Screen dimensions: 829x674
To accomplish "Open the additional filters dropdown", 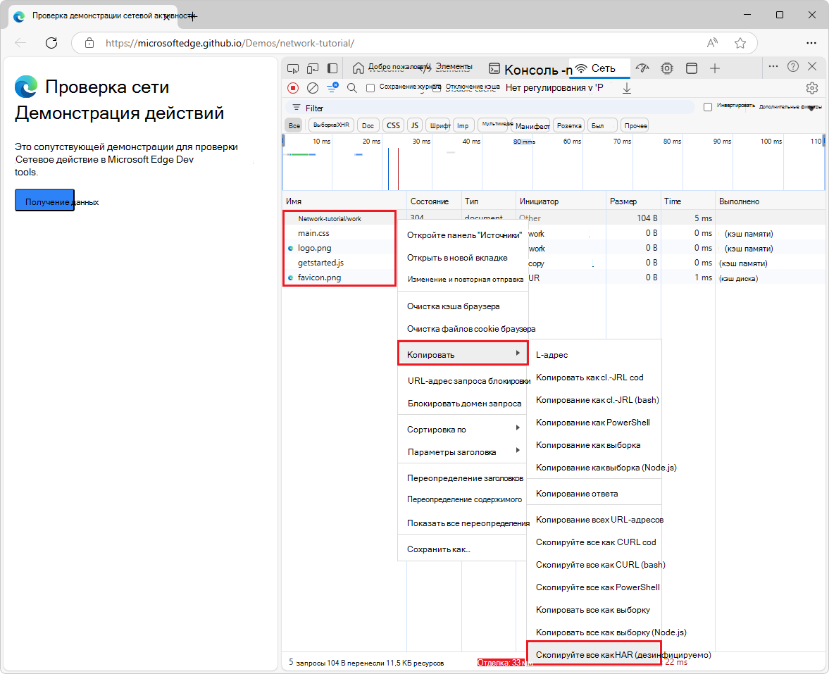I will point(790,107).
